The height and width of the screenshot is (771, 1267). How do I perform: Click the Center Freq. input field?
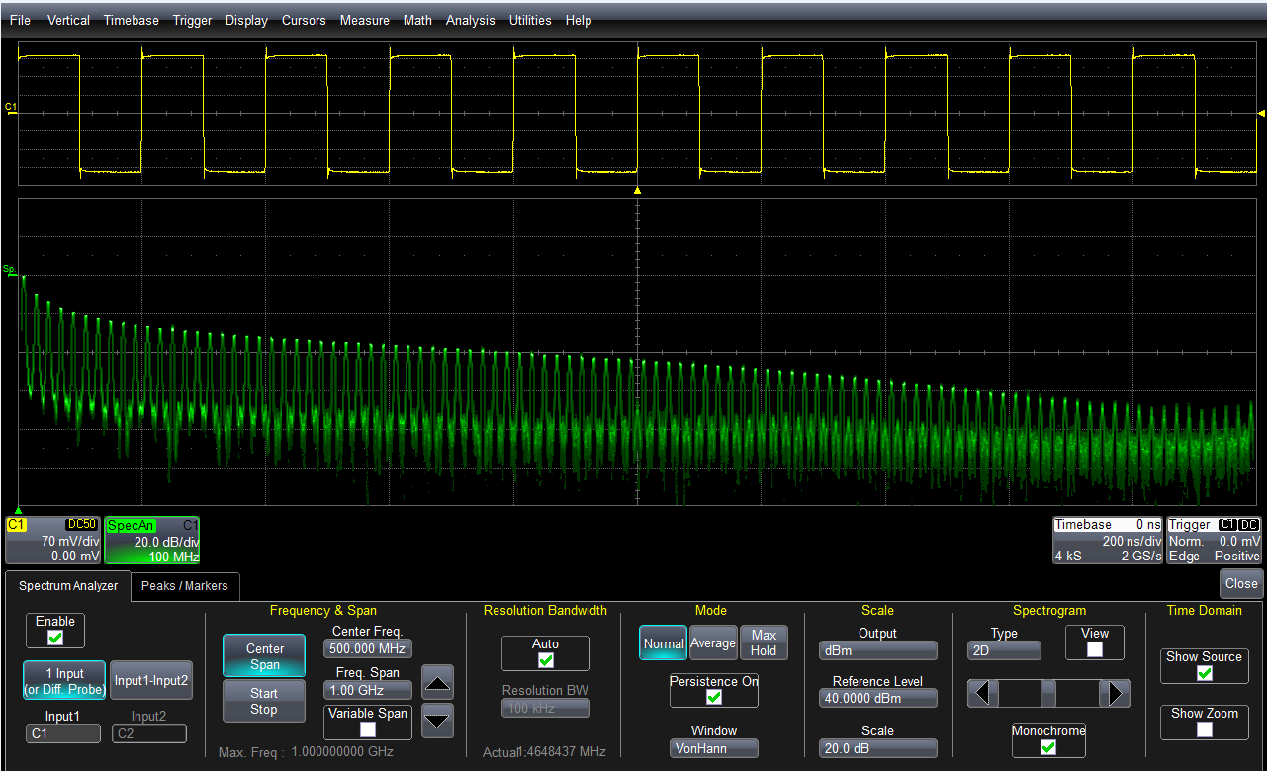point(367,648)
